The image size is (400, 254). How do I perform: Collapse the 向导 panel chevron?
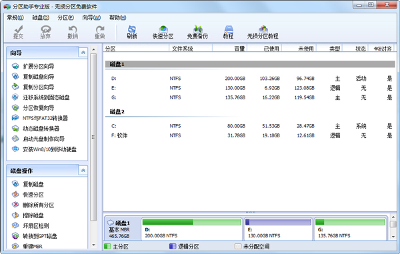pos(83,53)
